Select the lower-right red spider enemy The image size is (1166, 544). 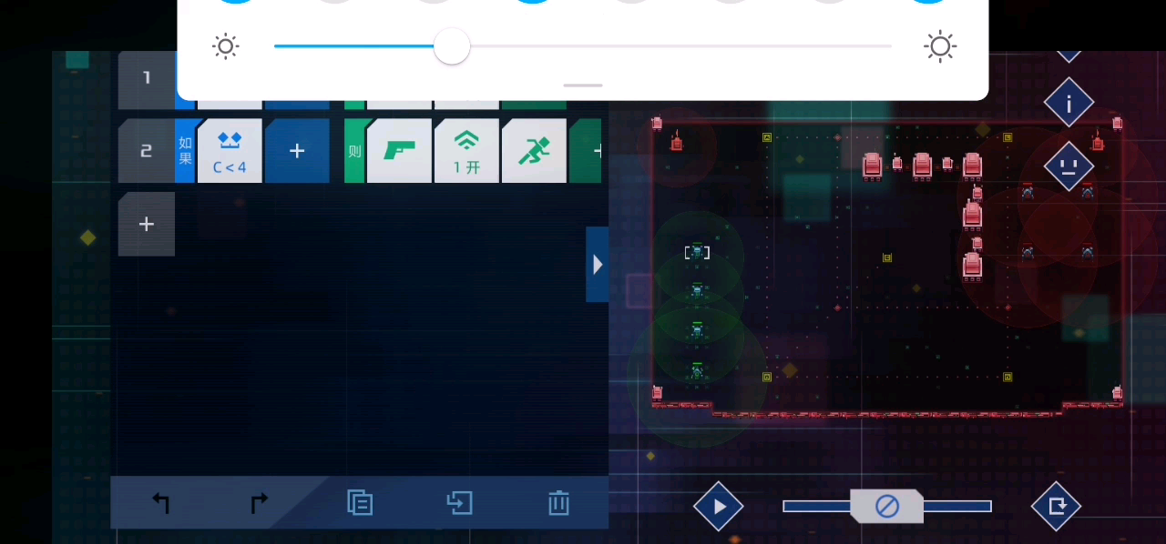1087,251
